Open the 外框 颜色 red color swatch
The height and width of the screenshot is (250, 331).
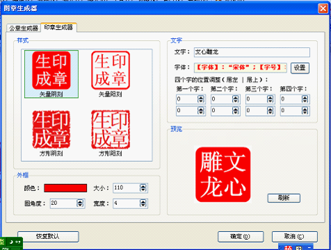click(x=65, y=188)
